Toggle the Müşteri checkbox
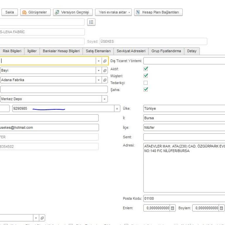225x225 pixels. (x=146, y=76)
